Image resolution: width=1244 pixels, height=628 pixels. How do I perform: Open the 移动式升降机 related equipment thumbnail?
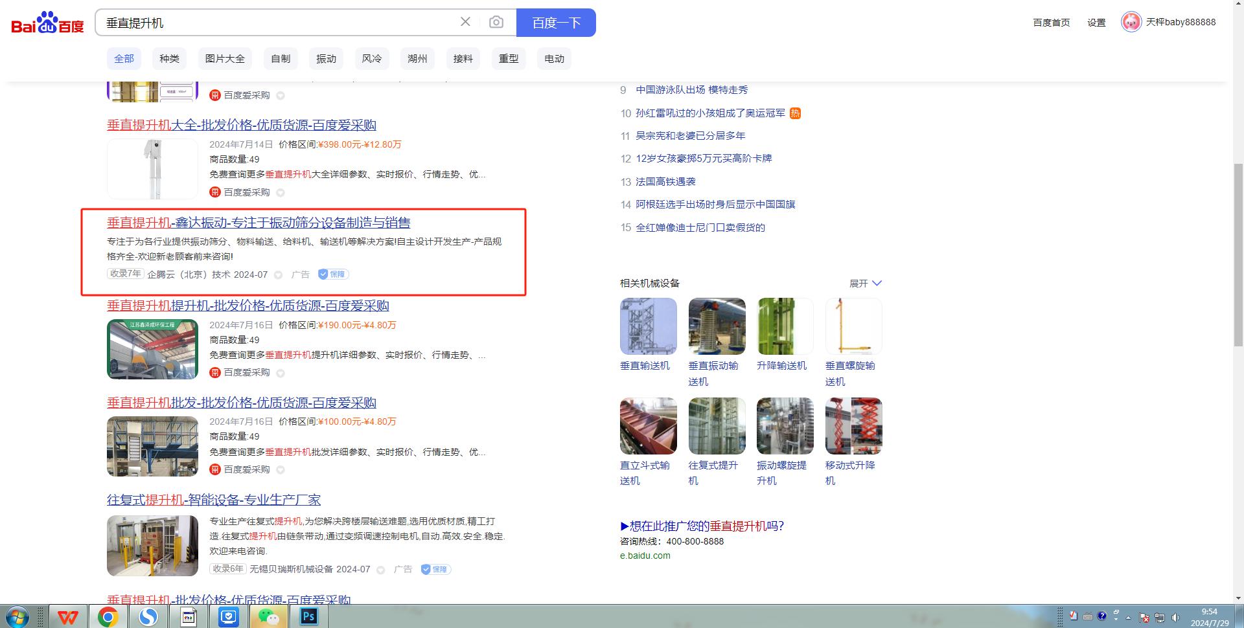[854, 426]
